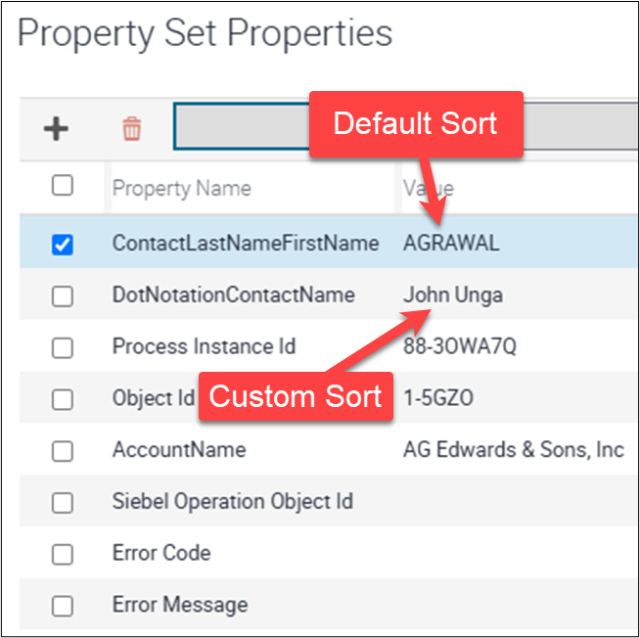Image resolution: width=640 pixels, height=638 pixels.
Task: Click the John Unga value cell
Action: tap(453, 296)
